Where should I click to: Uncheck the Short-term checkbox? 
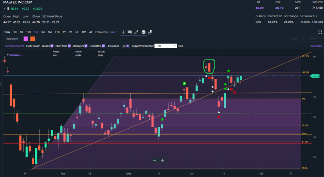pyautogui.click(x=70, y=46)
